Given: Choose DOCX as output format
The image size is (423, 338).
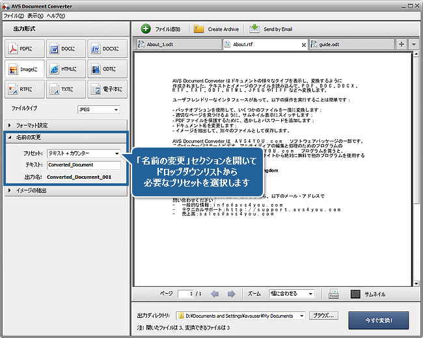Looking at the screenshot, I should click(107, 49).
